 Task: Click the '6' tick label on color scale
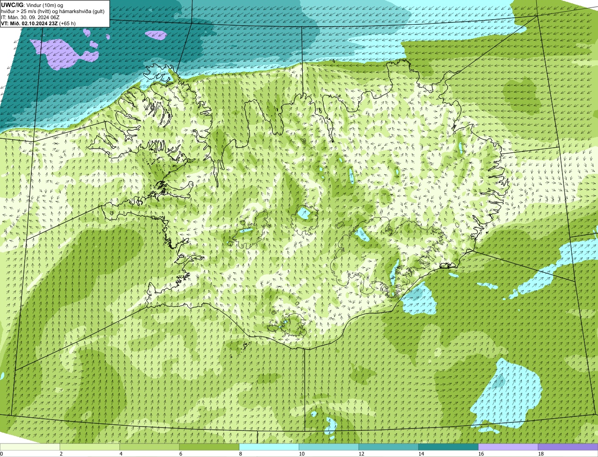pos(181,454)
